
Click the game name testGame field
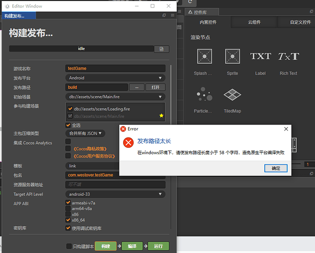click(x=115, y=68)
